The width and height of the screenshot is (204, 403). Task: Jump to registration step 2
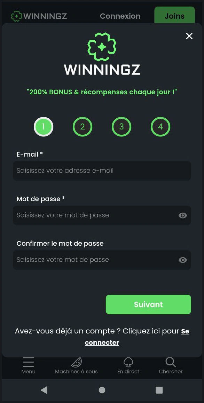pyautogui.click(x=82, y=127)
